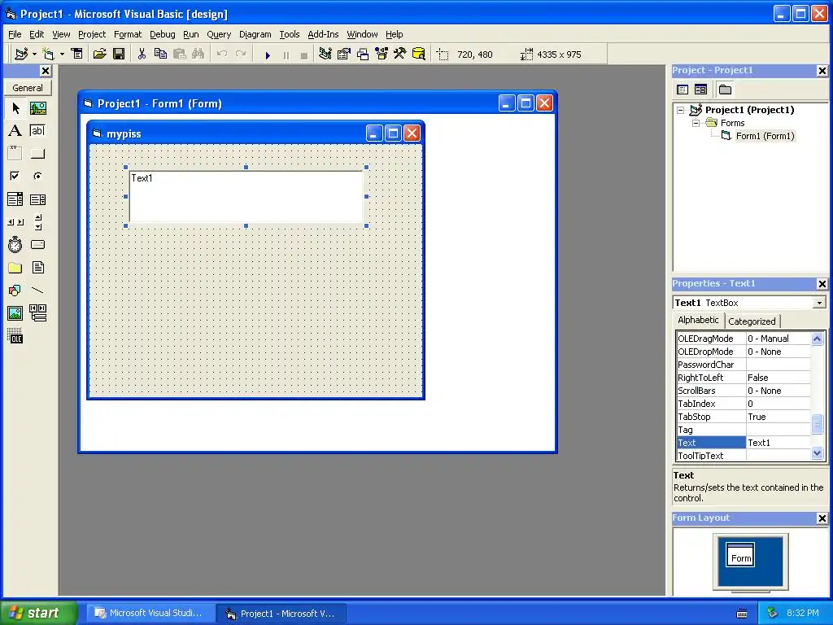833x625 pixels.
Task: Switch to the Categorized properties tab
Action: (x=752, y=321)
